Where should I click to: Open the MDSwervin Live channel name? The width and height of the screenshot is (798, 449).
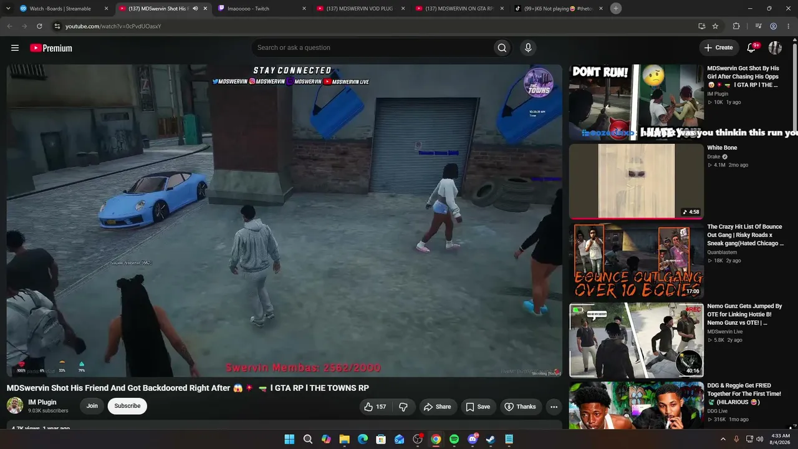click(x=725, y=332)
